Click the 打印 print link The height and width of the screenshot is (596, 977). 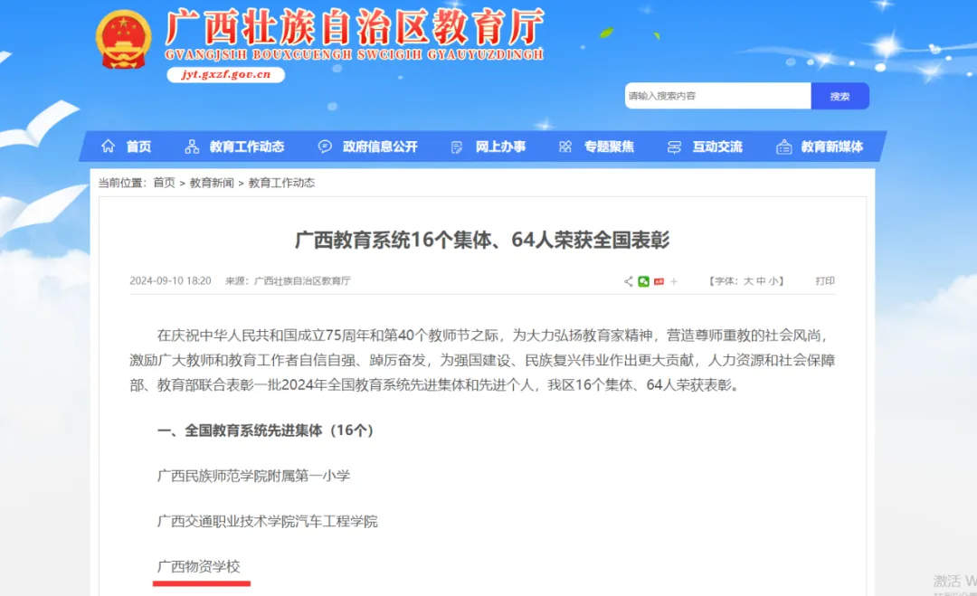point(824,281)
